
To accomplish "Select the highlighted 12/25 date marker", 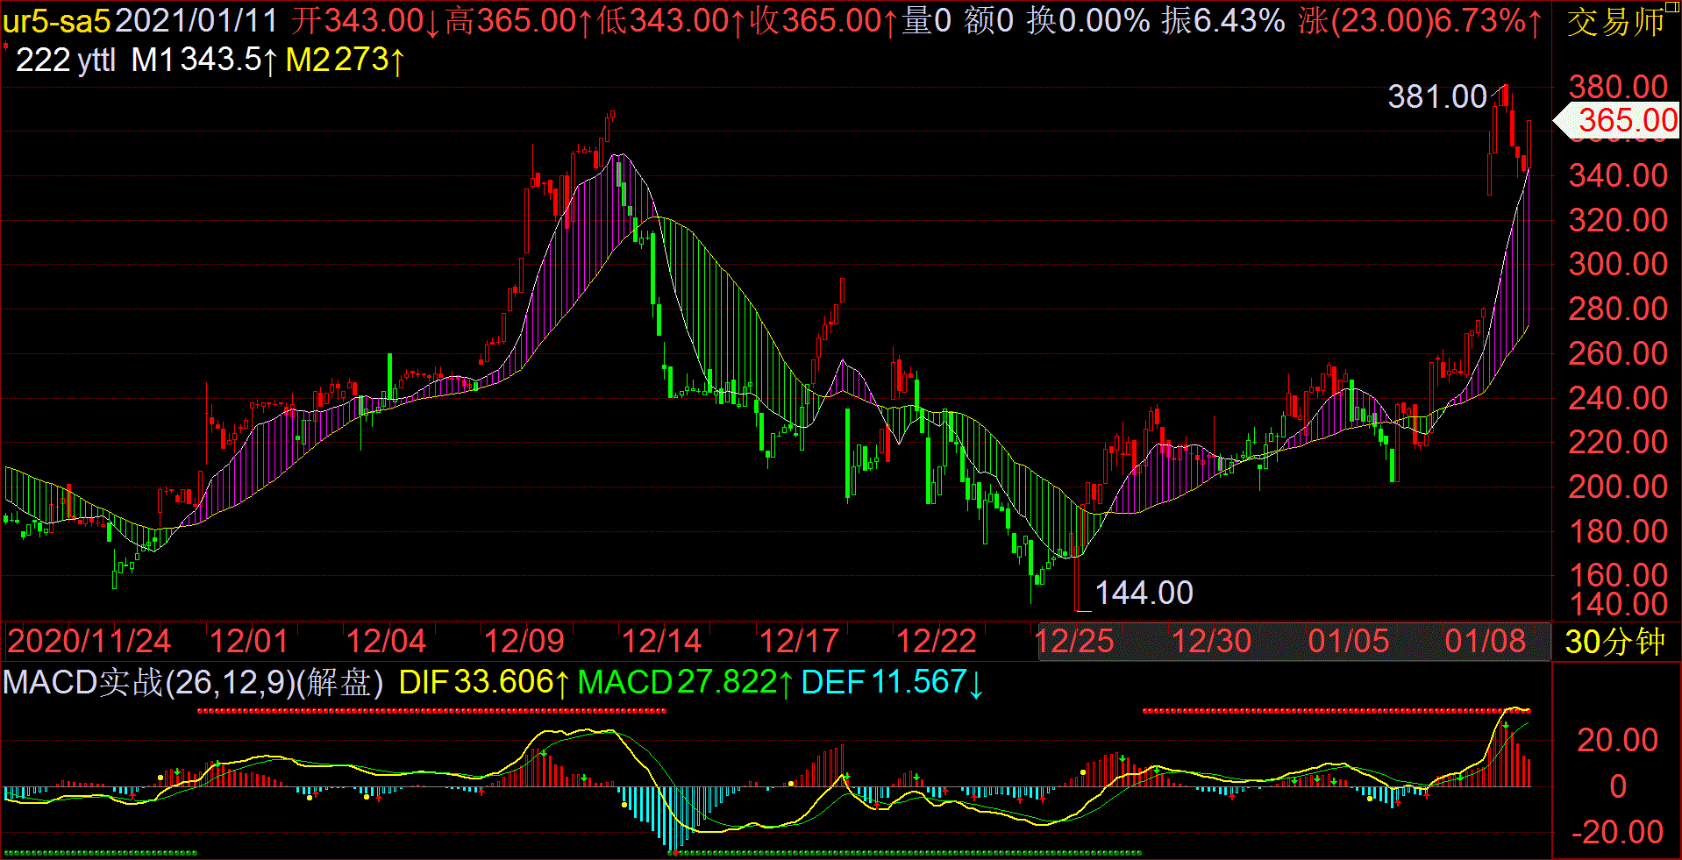I will point(1073,642).
